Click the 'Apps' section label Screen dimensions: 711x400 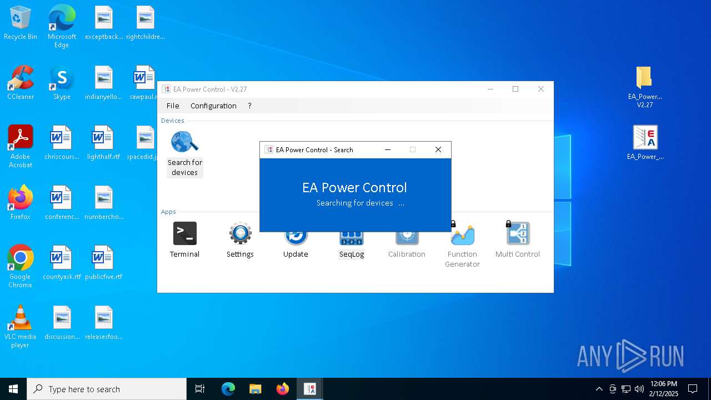(x=168, y=212)
